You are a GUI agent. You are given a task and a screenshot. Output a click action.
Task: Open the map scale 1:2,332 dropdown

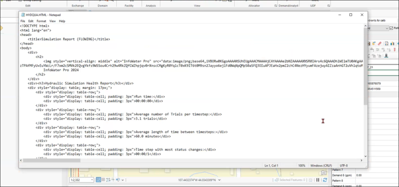click(x=92, y=180)
